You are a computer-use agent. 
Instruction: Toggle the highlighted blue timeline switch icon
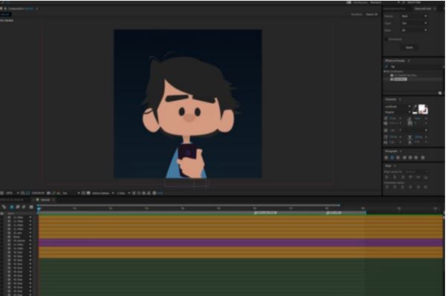tap(12, 207)
